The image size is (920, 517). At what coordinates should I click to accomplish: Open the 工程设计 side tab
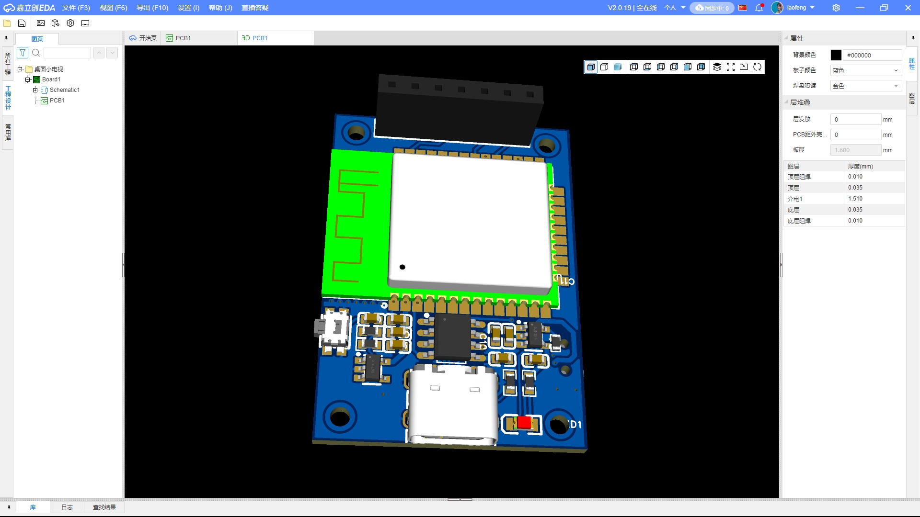(8, 98)
